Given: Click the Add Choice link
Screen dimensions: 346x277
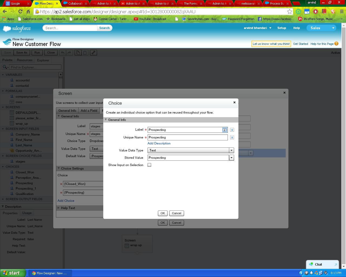Looking at the screenshot, I should (66, 201).
